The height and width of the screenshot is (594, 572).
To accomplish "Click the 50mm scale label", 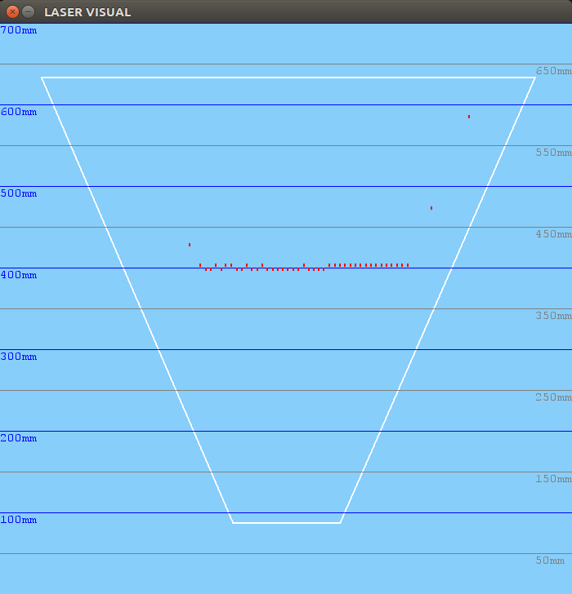I will click(x=550, y=561).
